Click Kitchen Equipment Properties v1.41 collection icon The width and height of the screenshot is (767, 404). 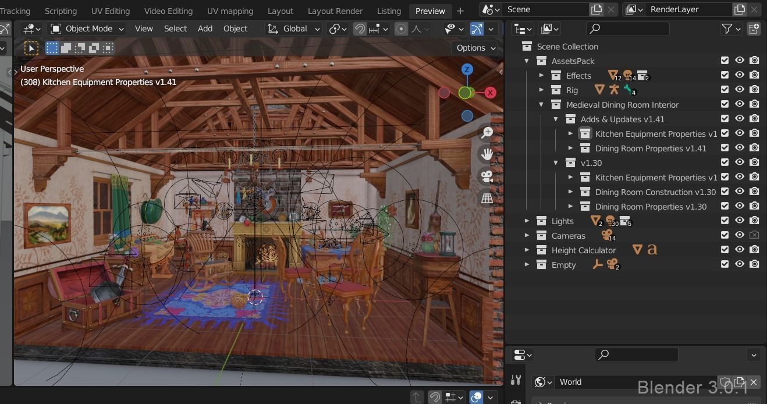pyautogui.click(x=585, y=134)
